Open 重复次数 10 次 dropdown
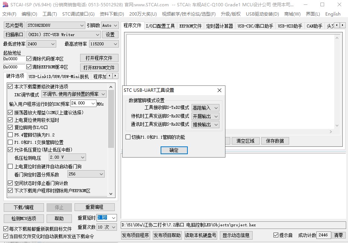 [107, 227]
